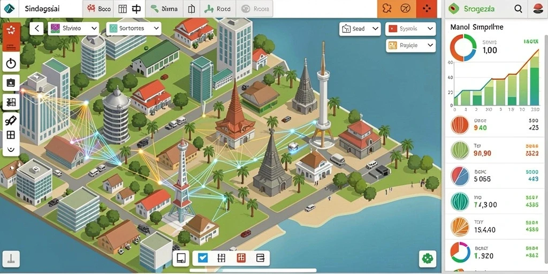Select the greyed Rcora tab
The width and height of the screenshot is (548, 274).
pyautogui.click(x=254, y=9)
